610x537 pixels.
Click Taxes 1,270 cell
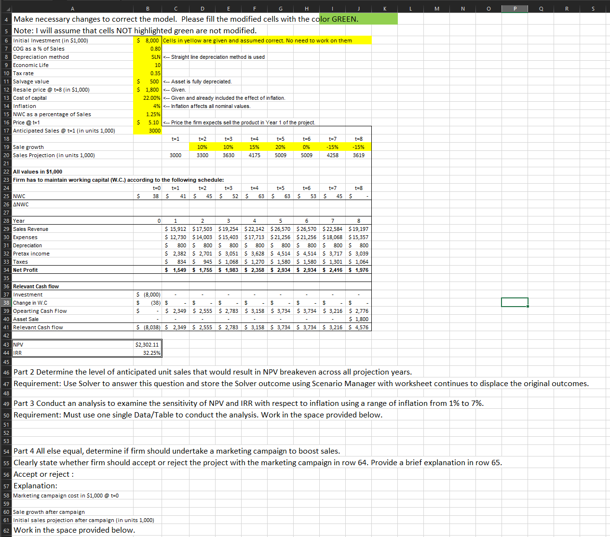(x=254, y=262)
